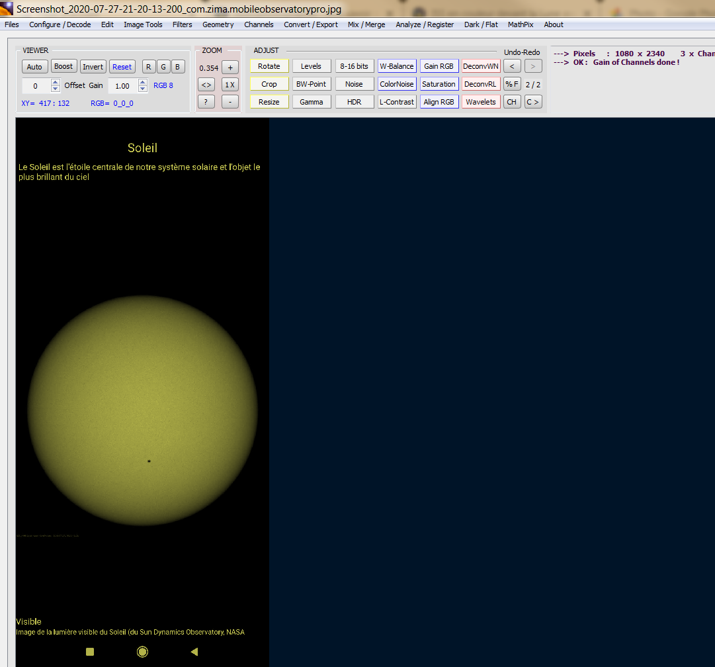Open the Filters menu
Screen dimensions: 715x667
pos(182,24)
